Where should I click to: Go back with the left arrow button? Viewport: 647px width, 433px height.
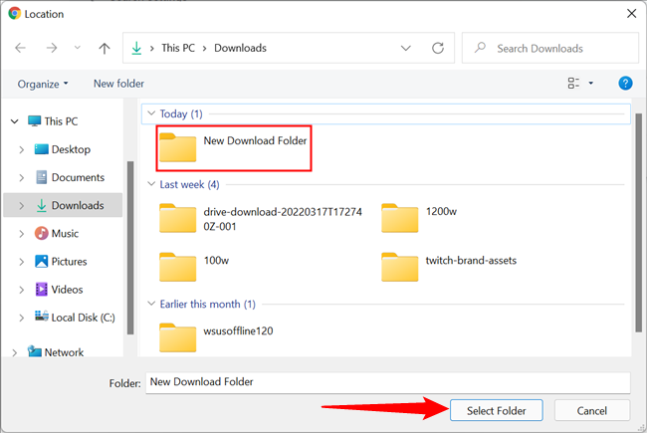click(x=20, y=49)
